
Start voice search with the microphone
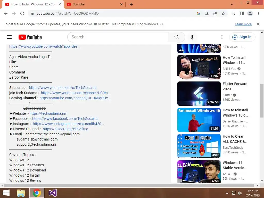click(x=192, y=37)
